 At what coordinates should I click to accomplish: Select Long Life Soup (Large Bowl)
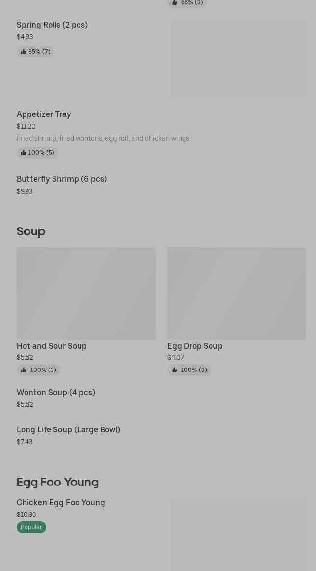pos(68,430)
